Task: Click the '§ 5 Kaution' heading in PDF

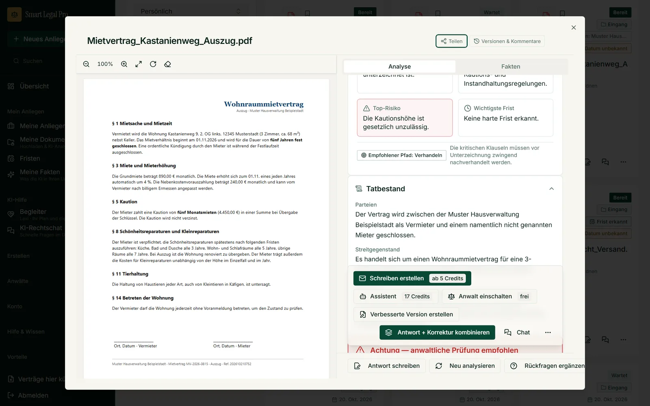Action: (x=125, y=202)
